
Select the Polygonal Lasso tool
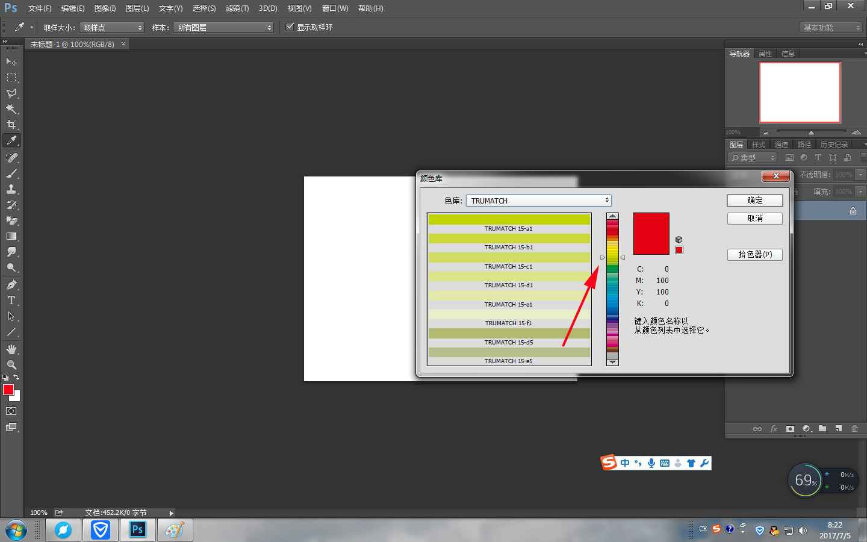click(x=11, y=93)
